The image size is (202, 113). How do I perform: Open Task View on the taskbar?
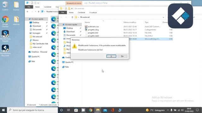pyautogui.click(x=68, y=110)
